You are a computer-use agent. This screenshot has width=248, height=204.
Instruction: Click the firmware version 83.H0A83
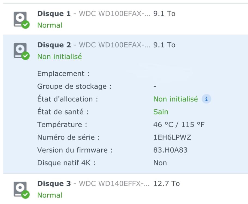[170, 150]
